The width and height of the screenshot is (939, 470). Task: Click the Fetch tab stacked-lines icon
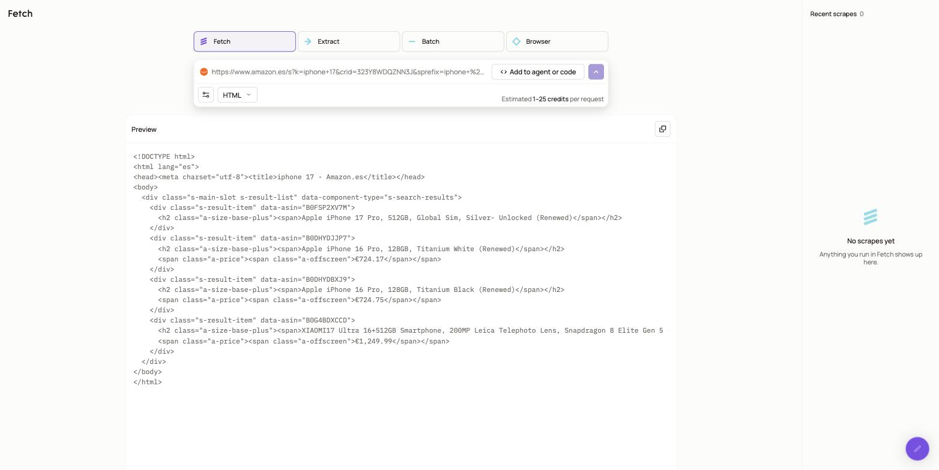(204, 41)
